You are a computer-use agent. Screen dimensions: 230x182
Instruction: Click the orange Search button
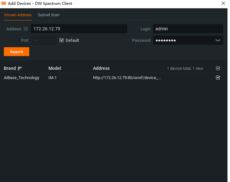click(17, 52)
